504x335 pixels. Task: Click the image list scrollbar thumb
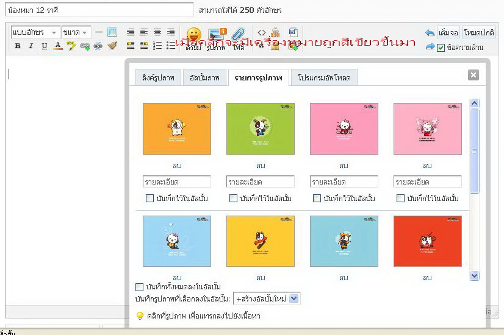[475, 151]
